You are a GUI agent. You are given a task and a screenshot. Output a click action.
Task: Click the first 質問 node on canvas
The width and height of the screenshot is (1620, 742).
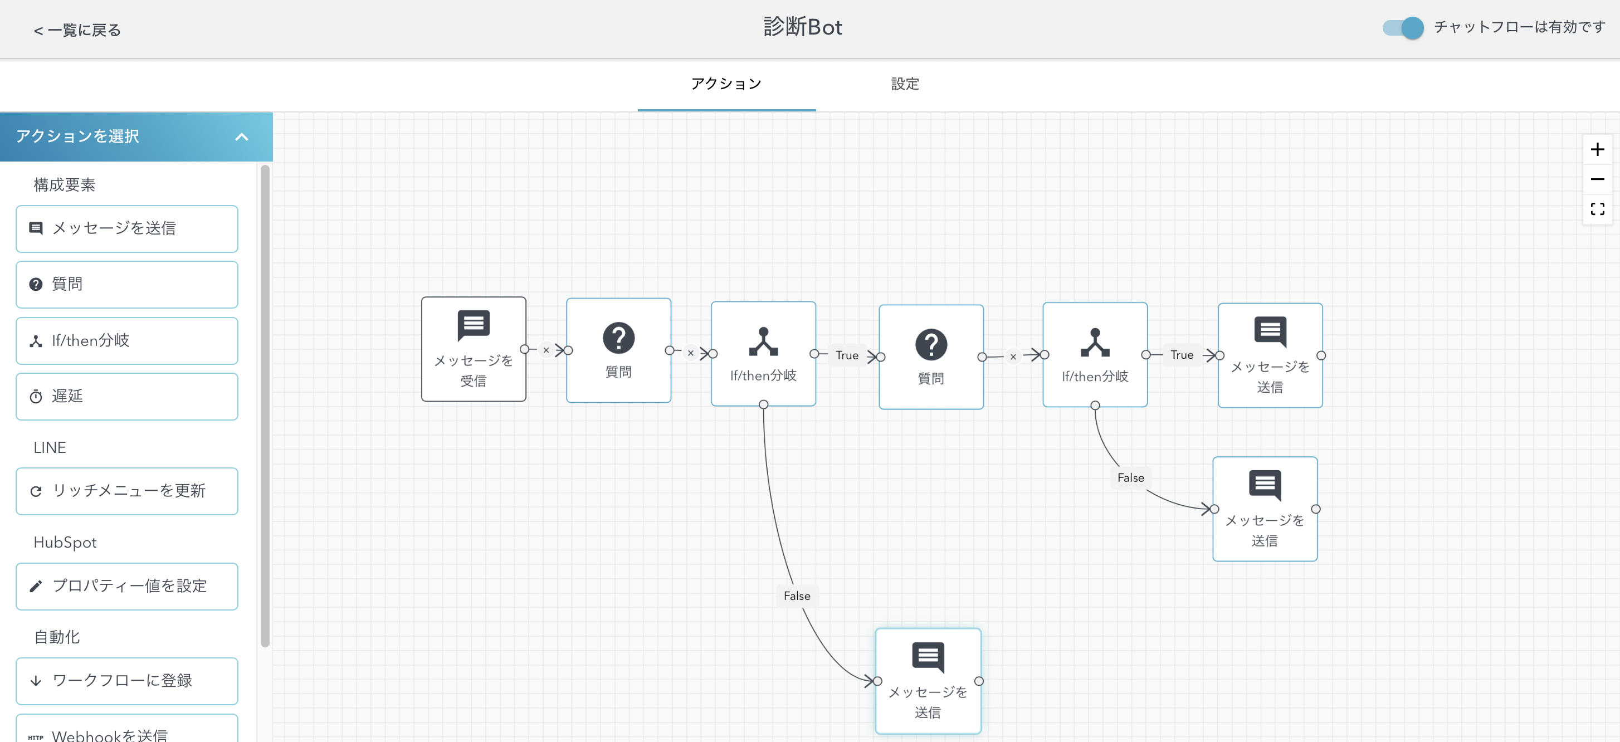(619, 350)
